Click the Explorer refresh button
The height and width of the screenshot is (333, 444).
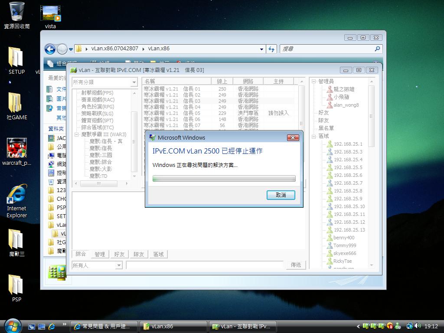[x=271, y=49]
